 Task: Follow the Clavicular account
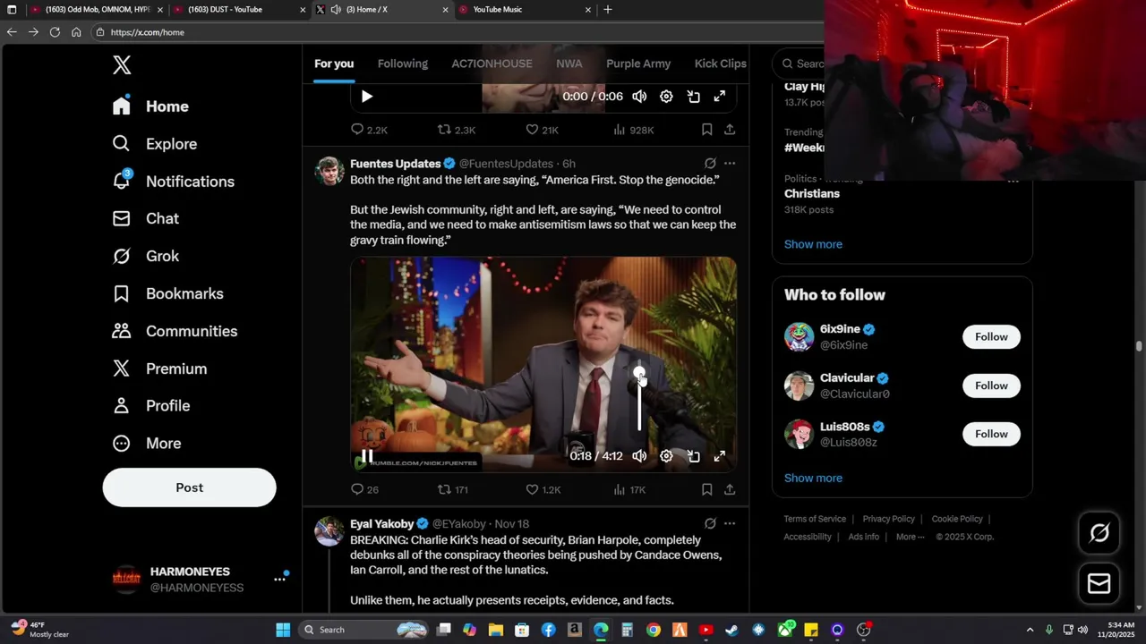point(991,386)
